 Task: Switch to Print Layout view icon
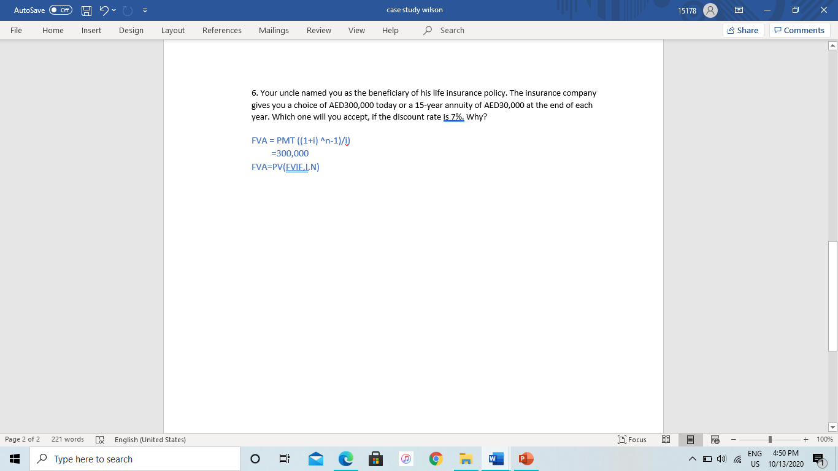(x=690, y=439)
